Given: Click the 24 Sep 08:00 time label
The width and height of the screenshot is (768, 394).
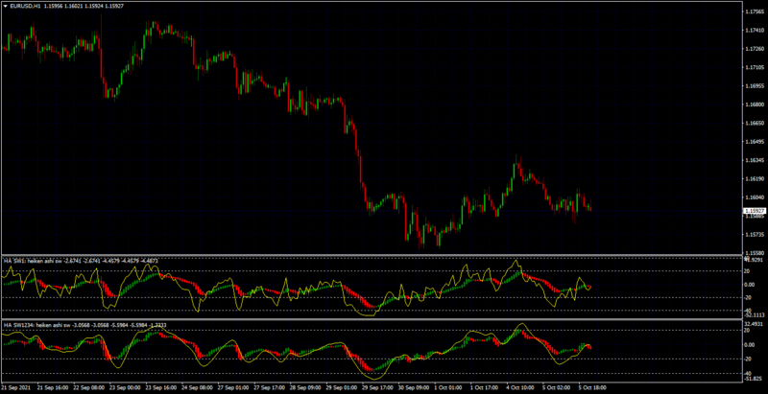Looking at the screenshot, I should tap(196, 387).
